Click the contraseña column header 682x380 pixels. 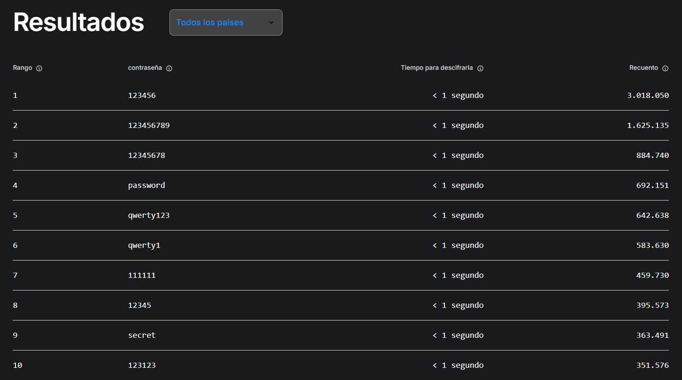pyautogui.click(x=145, y=68)
